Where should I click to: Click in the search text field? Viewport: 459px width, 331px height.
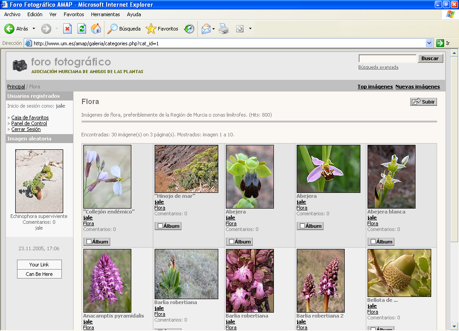point(387,58)
